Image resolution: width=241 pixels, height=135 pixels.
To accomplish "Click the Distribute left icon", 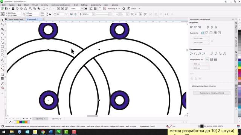I will pyautogui.click(x=191, y=54).
